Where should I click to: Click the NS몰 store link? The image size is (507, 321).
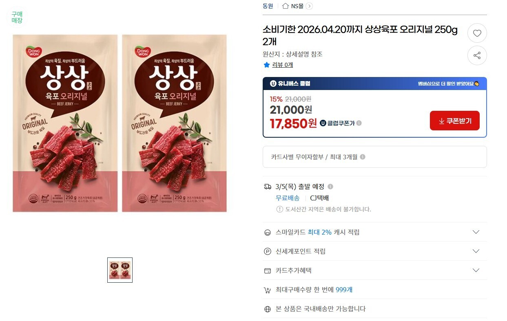click(x=297, y=6)
